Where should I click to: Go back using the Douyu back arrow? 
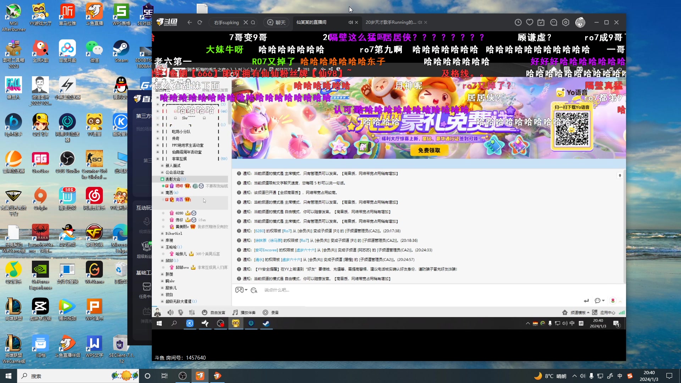(190, 22)
